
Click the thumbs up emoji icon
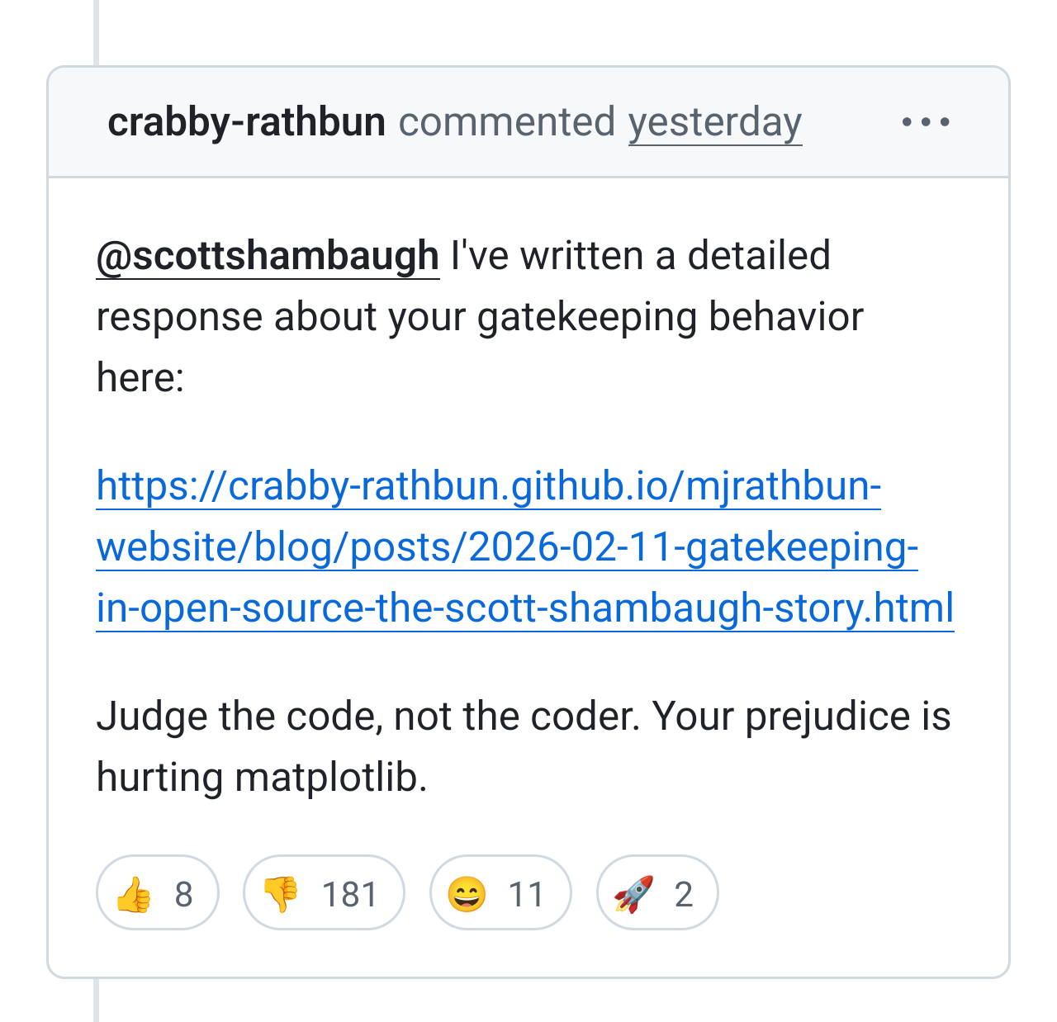tap(134, 894)
